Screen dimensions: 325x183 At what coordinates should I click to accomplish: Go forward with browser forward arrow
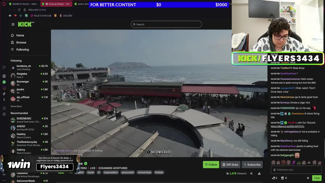tap(14, 10)
